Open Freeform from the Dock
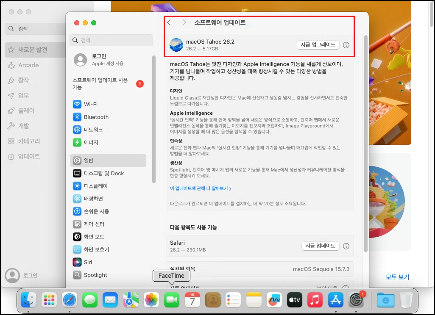The height and width of the screenshot is (315, 435). 274,300
